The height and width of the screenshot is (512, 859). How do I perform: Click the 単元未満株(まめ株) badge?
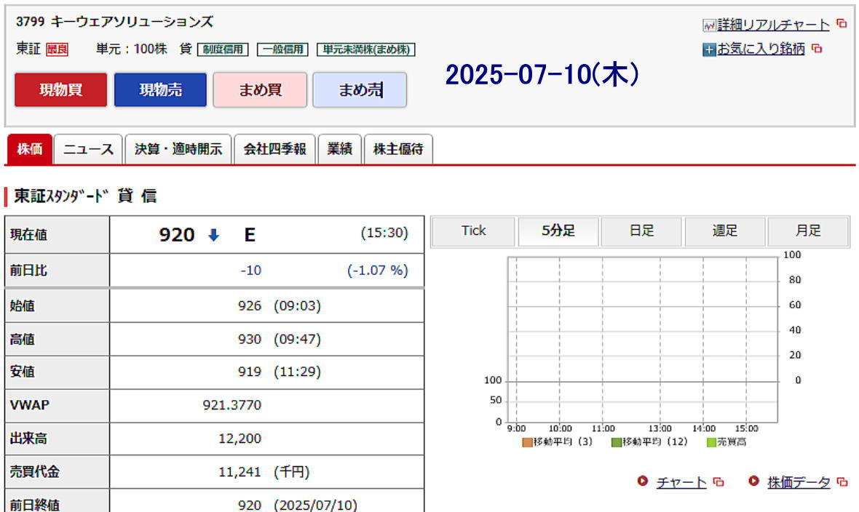(x=366, y=49)
